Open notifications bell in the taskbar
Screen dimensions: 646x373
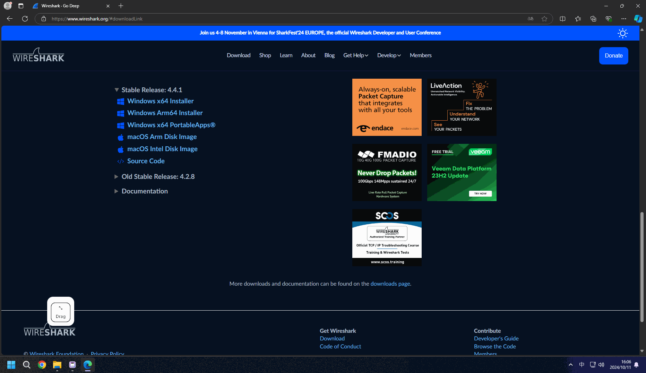click(x=636, y=365)
